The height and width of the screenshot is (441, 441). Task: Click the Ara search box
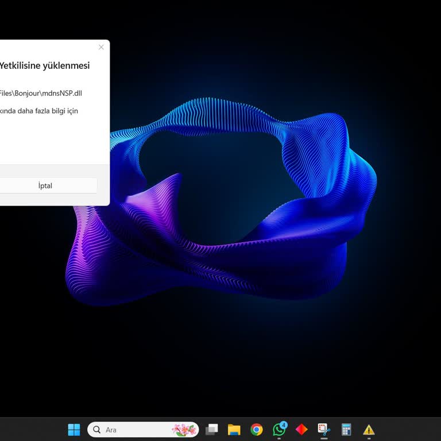click(143, 430)
